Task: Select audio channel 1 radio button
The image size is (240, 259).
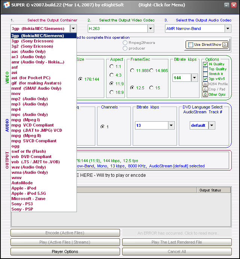Action: click(x=102, y=127)
